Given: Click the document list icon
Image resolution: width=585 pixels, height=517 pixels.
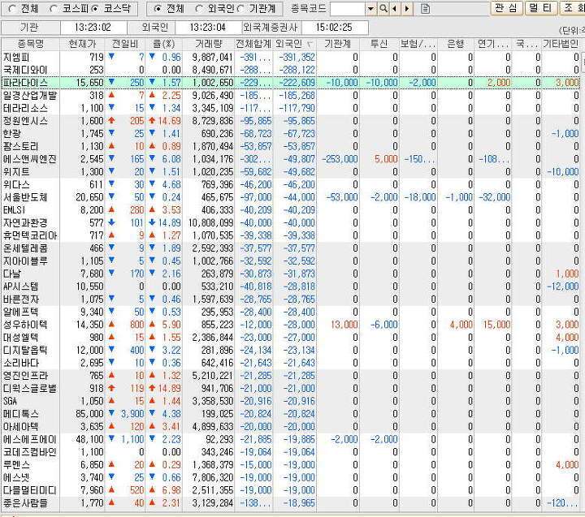Looking at the screenshot, I should 425,9.
